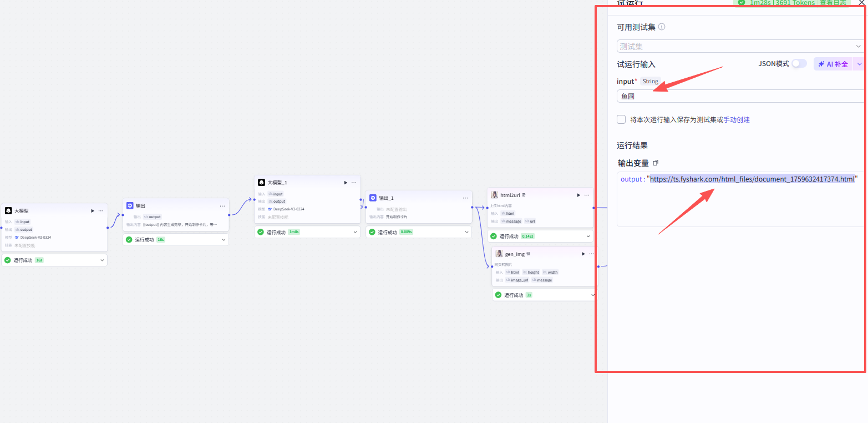This screenshot has width=868, height=423.
Task: Open the 查看日志 link in the header
Action: click(834, 3)
